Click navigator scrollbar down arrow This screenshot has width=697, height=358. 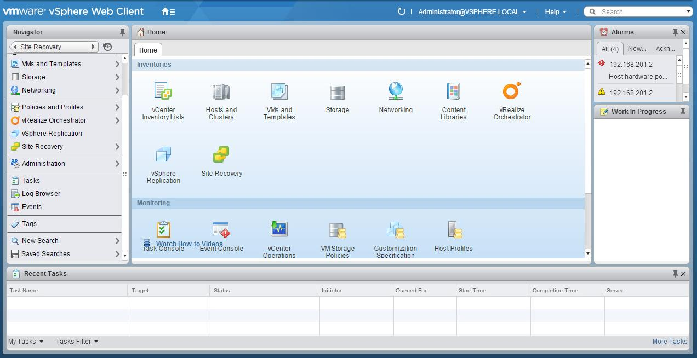click(125, 256)
